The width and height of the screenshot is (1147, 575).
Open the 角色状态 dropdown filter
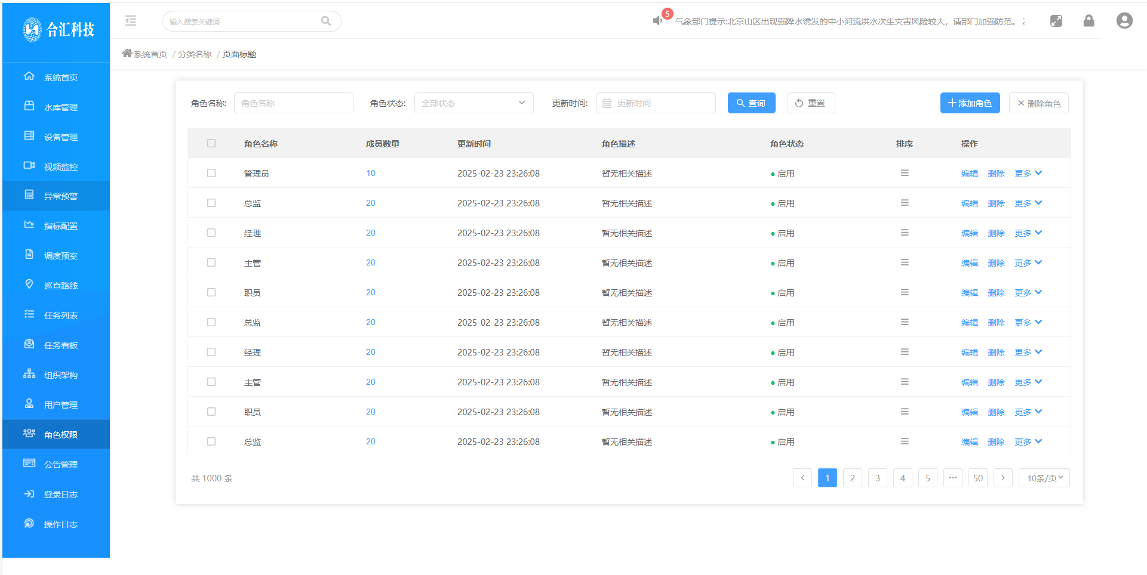(473, 103)
